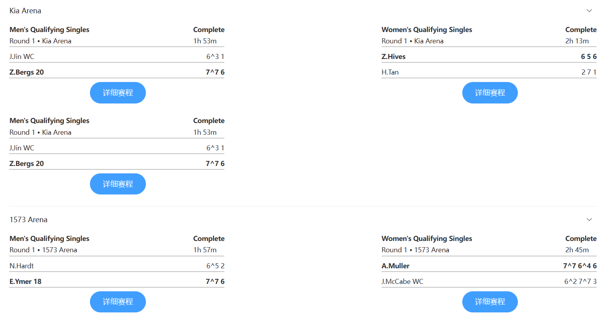Open details button for N.Hardt vs E.Ymer

[x=118, y=301]
